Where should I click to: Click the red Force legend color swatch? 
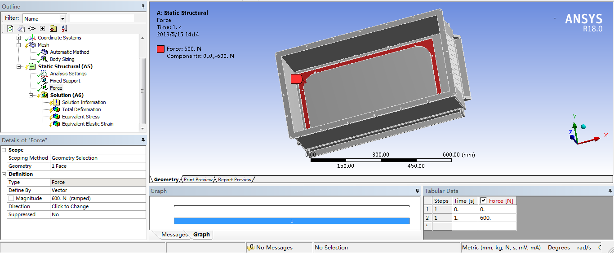[x=160, y=49]
